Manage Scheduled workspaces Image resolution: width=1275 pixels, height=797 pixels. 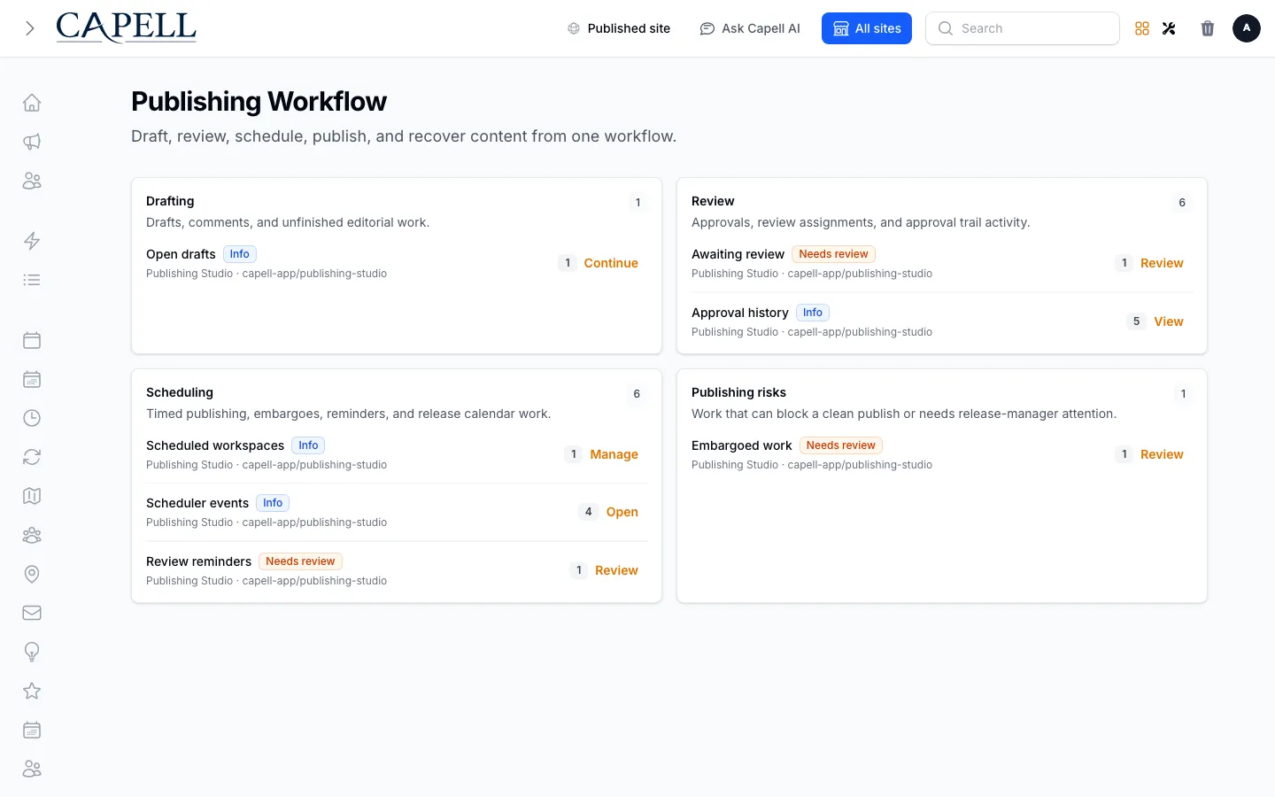tap(614, 454)
